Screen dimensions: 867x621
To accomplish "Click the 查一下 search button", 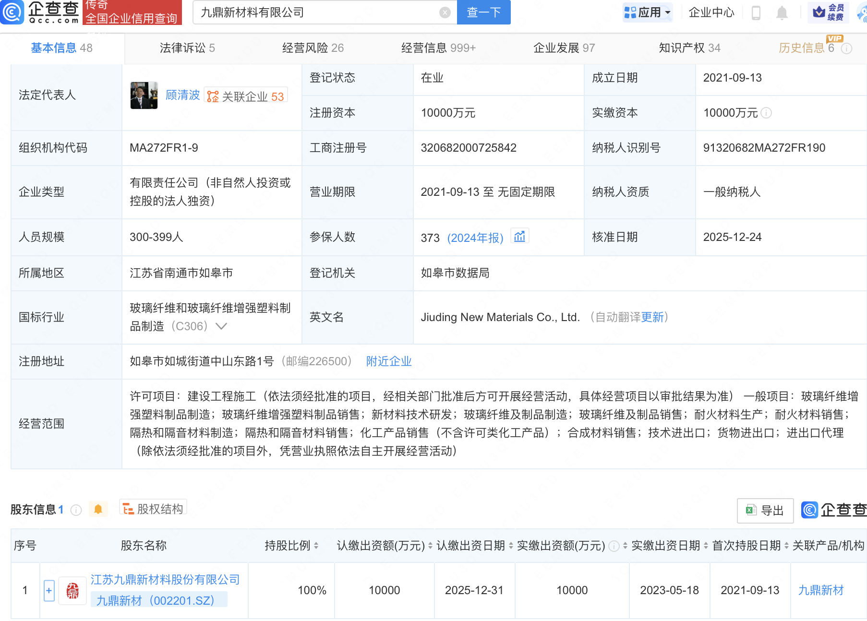I will click(483, 12).
